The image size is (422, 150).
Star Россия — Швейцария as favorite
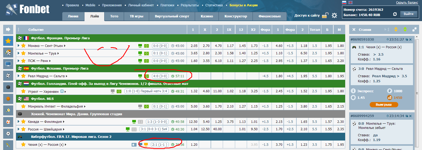pos(23,129)
